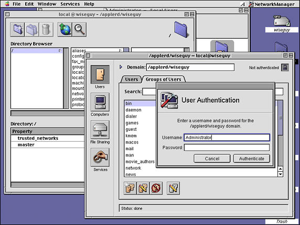Open the File menu
Viewport: 300px width, 225px height.
pyautogui.click(x=17, y=4)
